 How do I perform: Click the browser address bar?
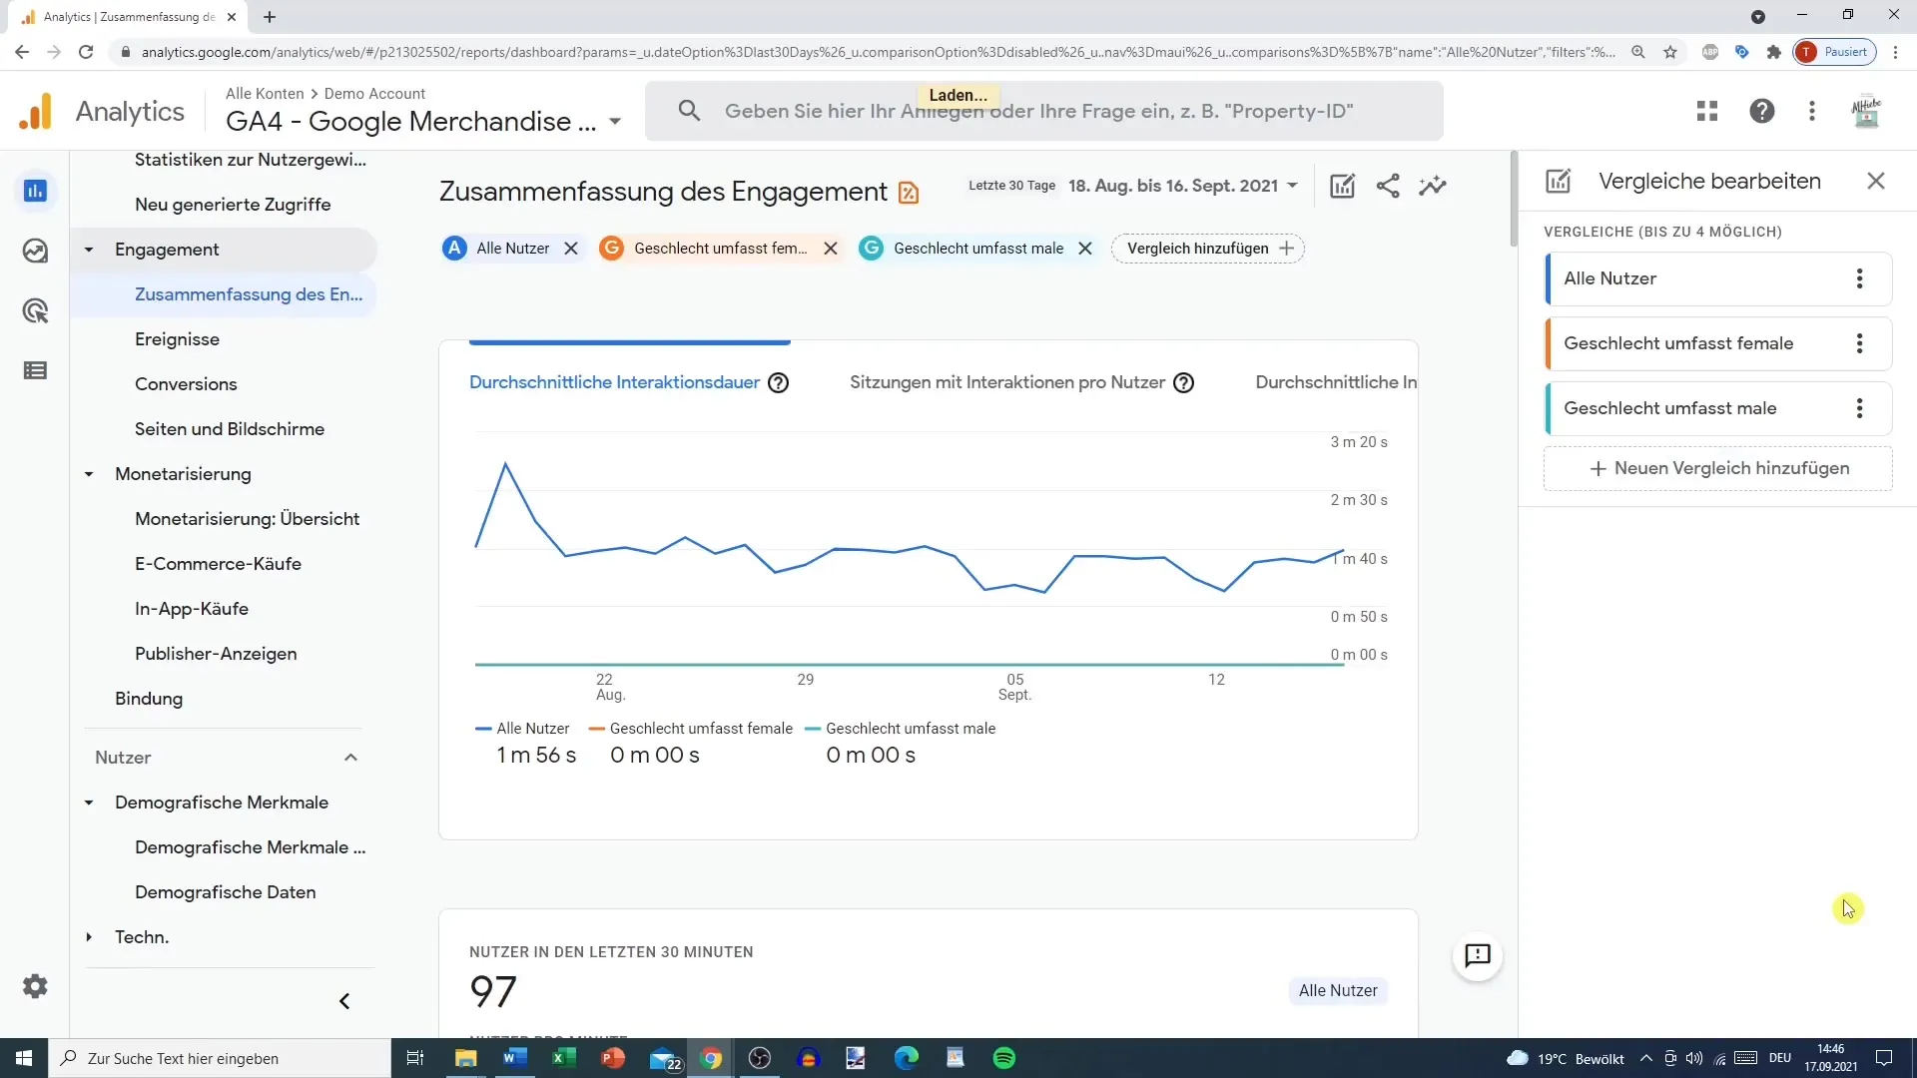(x=877, y=52)
